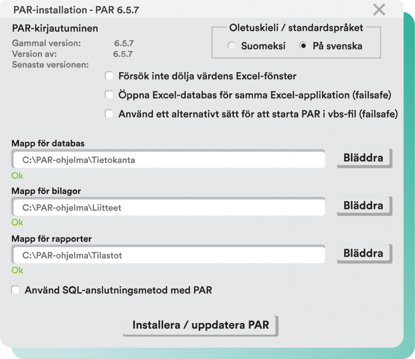415x359 pixels.
Task: Click the Mapp för databas path field
Action: point(169,160)
